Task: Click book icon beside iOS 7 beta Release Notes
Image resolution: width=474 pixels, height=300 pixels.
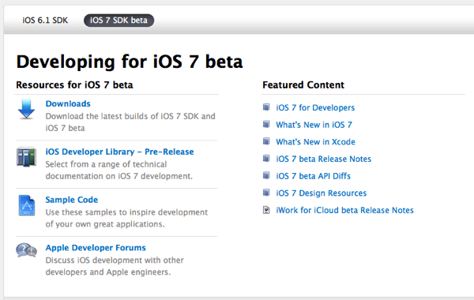Action: pos(266,159)
